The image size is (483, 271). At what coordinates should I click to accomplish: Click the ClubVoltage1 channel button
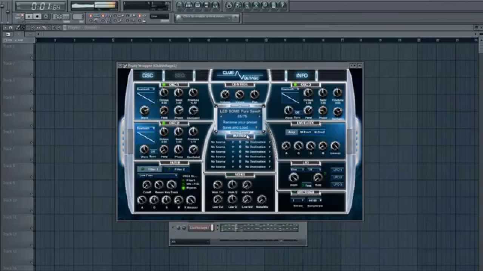(200, 228)
